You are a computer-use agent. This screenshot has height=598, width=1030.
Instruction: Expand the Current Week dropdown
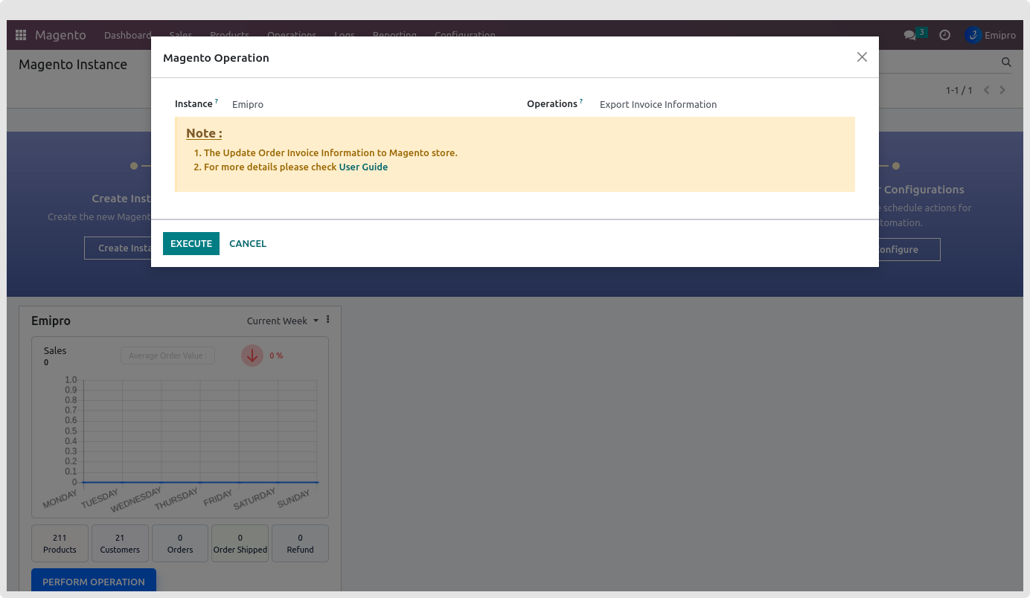[282, 321]
